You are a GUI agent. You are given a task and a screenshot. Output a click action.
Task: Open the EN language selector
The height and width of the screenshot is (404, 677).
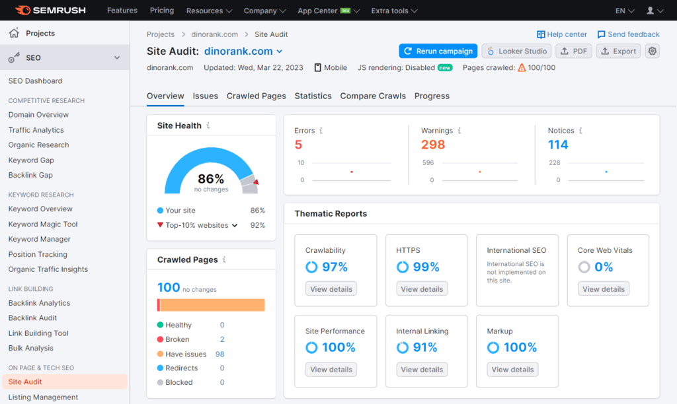pyautogui.click(x=625, y=11)
